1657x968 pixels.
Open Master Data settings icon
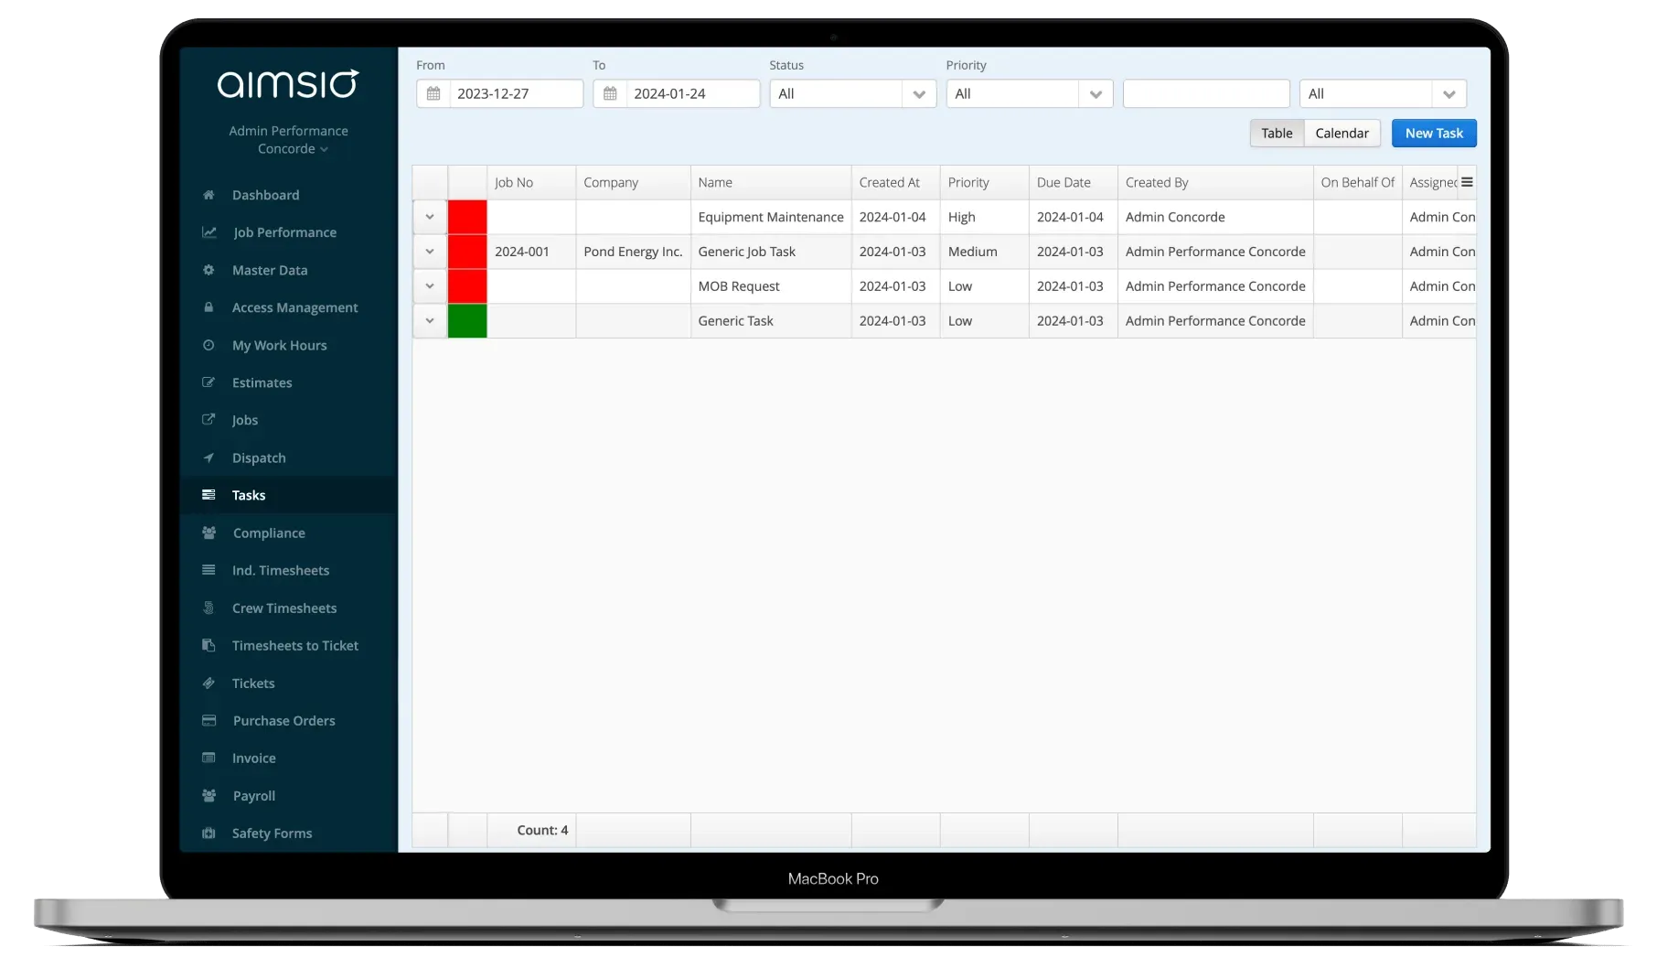coord(209,270)
